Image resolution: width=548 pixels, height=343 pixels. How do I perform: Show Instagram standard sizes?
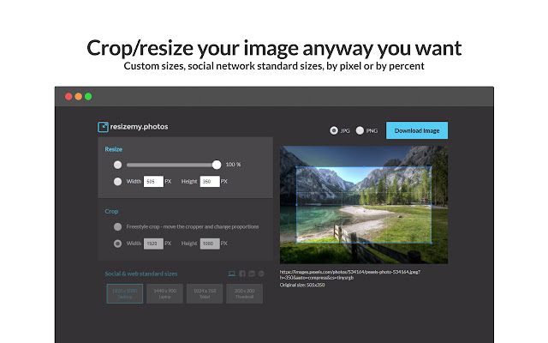pos(252,274)
